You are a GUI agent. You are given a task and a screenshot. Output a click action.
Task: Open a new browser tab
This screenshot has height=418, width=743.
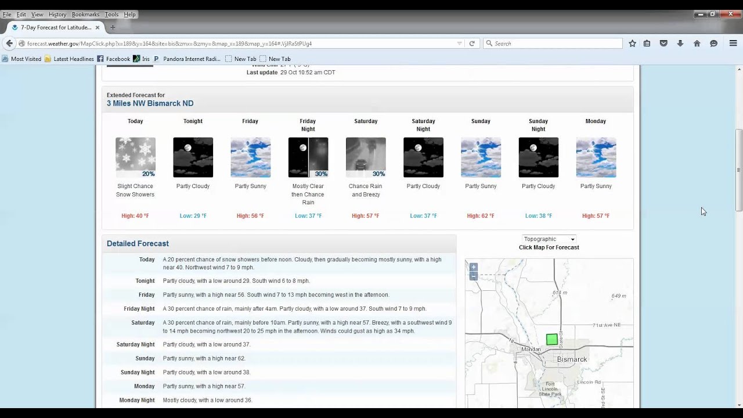[113, 27]
